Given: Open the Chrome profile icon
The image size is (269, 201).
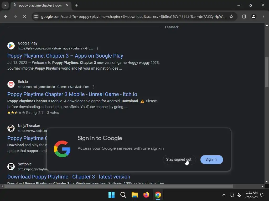Looking at the screenshot, I should [x=254, y=16].
